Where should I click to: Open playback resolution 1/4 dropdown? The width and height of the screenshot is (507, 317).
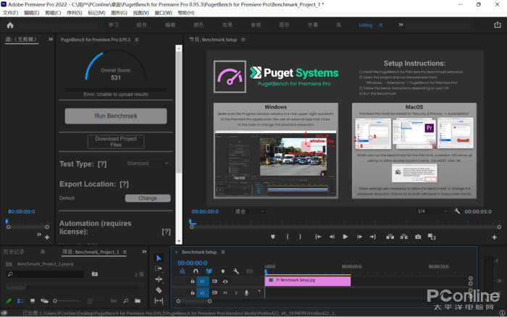tap(432, 211)
